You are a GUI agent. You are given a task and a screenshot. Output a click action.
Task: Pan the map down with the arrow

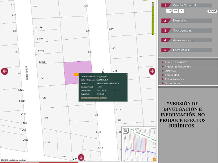pyautogui.click(x=81, y=157)
